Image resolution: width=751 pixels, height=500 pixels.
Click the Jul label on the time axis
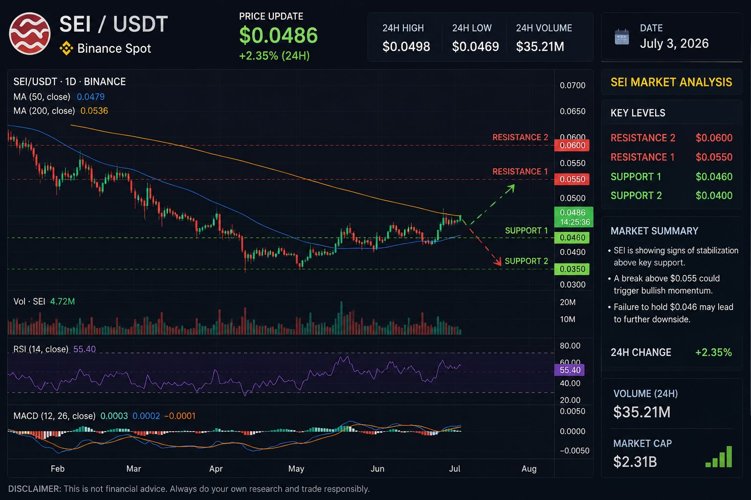click(455, 469)
